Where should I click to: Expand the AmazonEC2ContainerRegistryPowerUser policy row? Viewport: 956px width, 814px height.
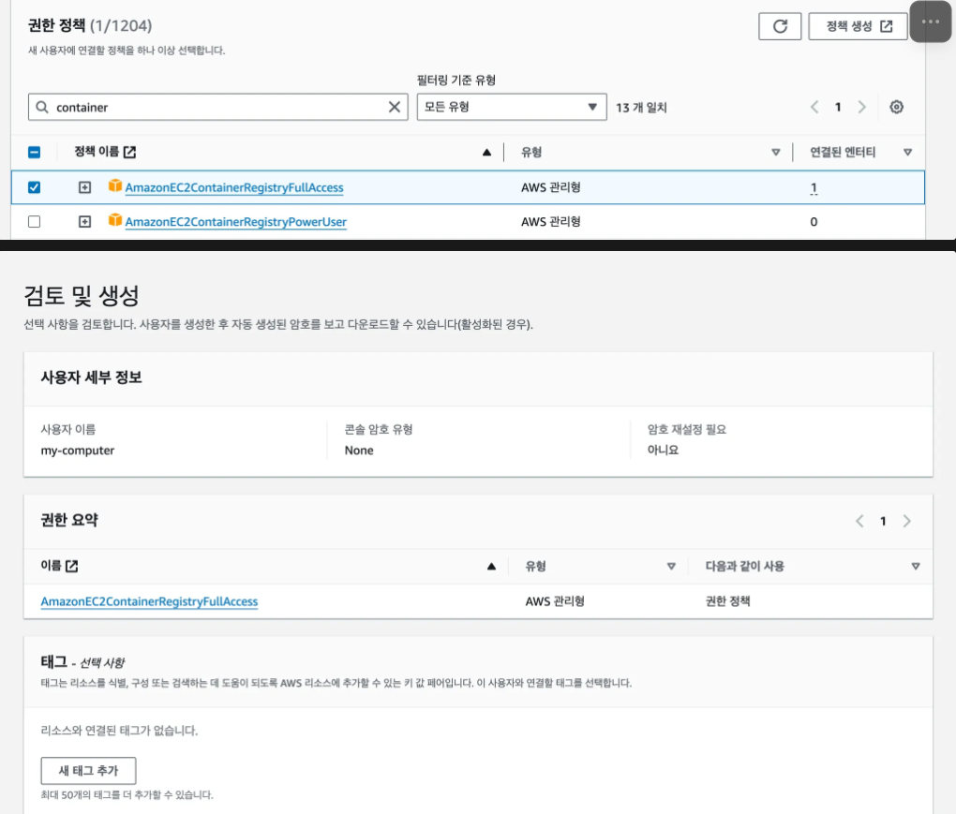point(84,222)
